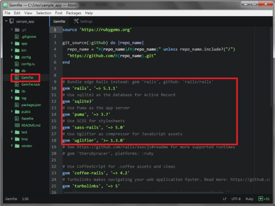Open the Edit menu

point(17,13)
